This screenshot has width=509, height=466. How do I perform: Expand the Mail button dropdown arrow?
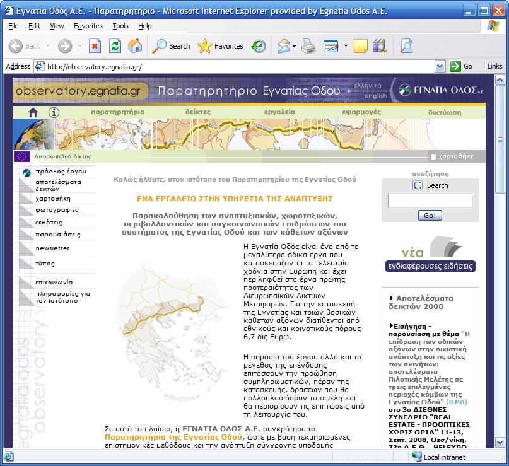click(x=294, y=46)
